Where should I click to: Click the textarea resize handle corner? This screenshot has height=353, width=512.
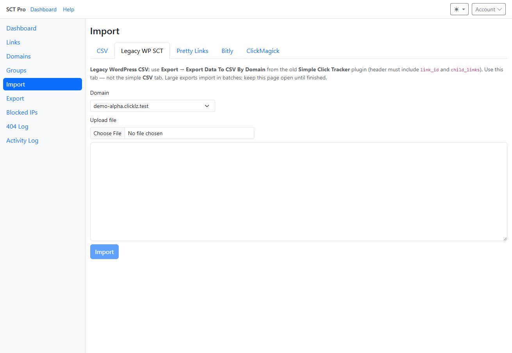click(x=505, y=238)
